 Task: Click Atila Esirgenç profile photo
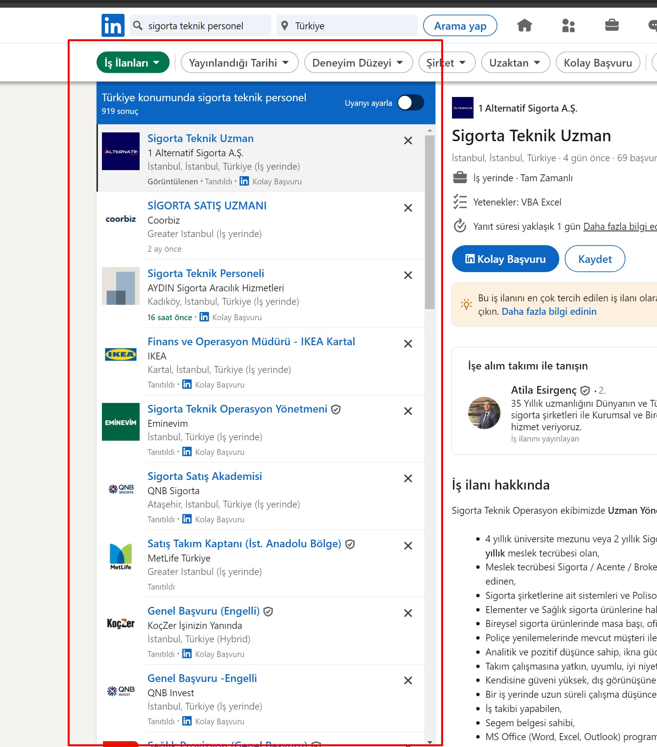[484, 413]
